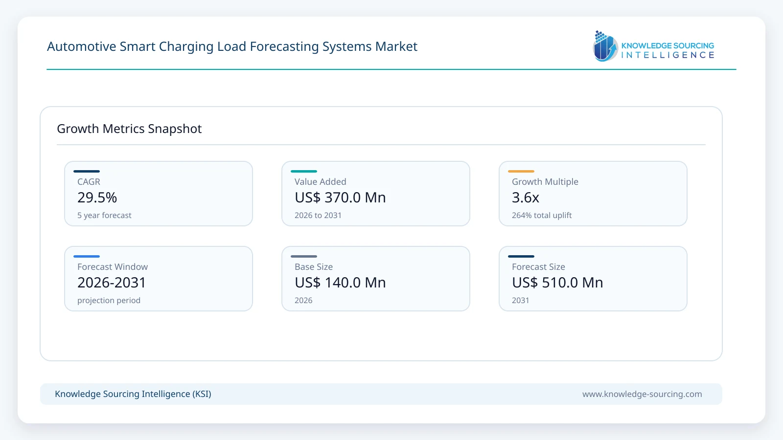Click the '2026' caption under Base Size
Screen dimensions: 783x440
(x=303, y=300)
